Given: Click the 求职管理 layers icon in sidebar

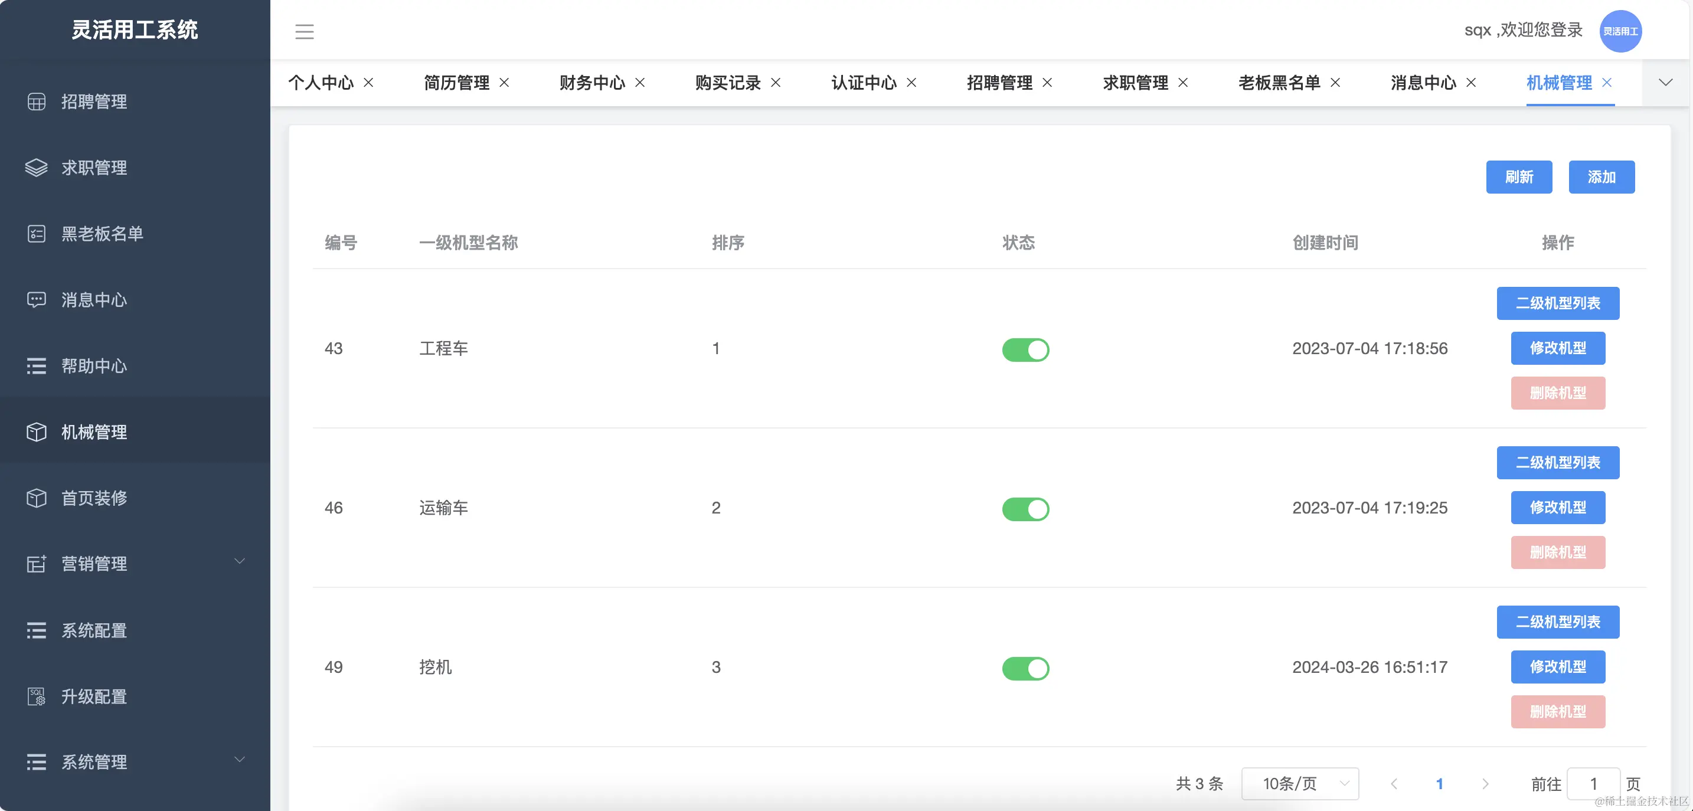Looking at the screenshot, I should [x=36, y=168].
